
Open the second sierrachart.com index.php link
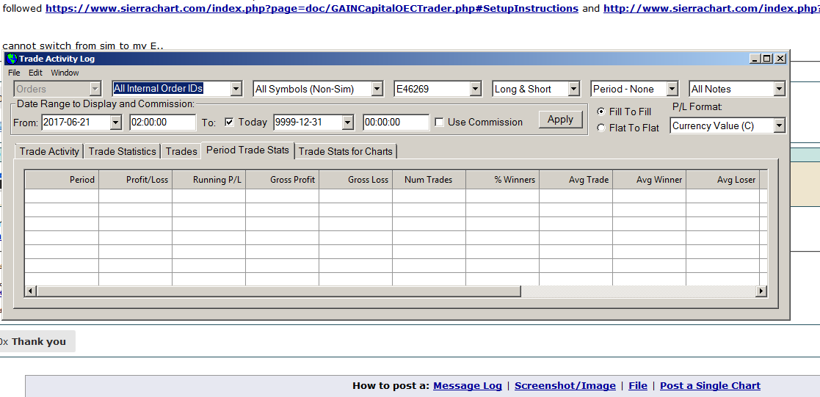(712, 8)
